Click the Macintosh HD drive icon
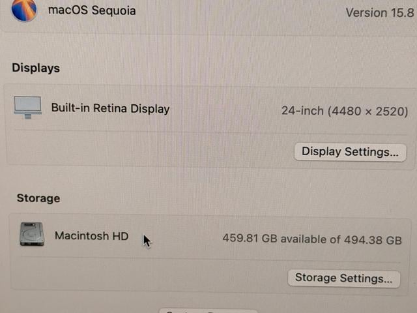 (32, 234)
